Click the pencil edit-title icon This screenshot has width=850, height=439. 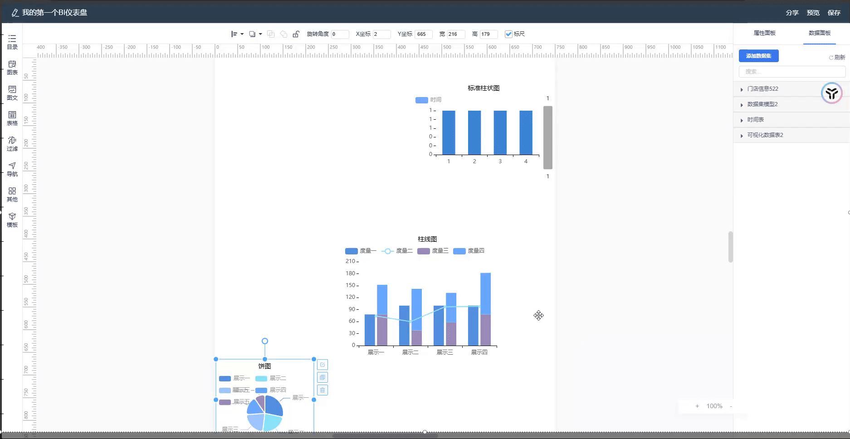15,13
